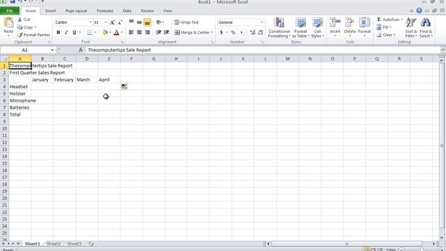Open the Format cells menu

click(x=364, y=27)
